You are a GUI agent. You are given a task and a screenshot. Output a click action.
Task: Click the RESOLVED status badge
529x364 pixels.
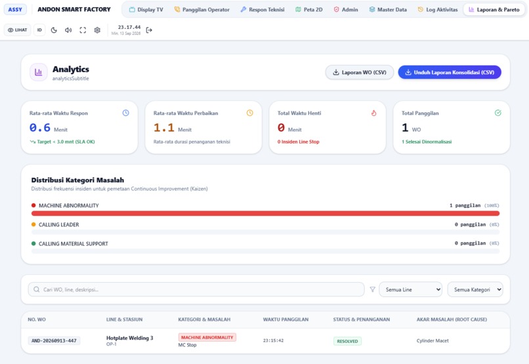pyautogui.click(x=347, y=341)
